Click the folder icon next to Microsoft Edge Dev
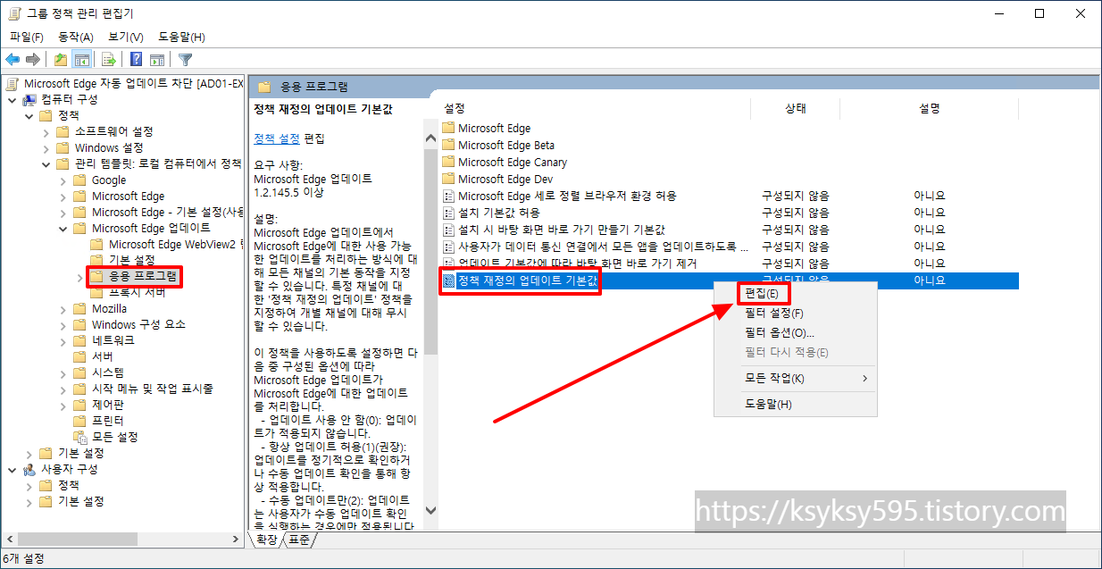The width and height of the screenshot is (1102, 569). pos(449,179)
